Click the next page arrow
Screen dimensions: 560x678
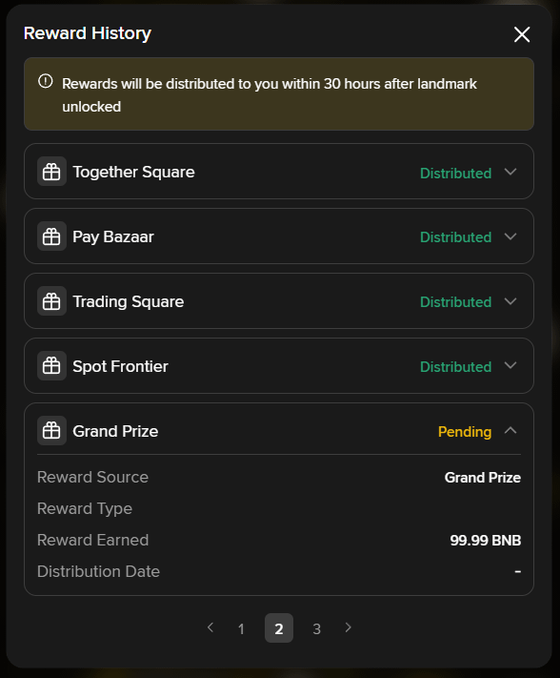pos(348,627)
